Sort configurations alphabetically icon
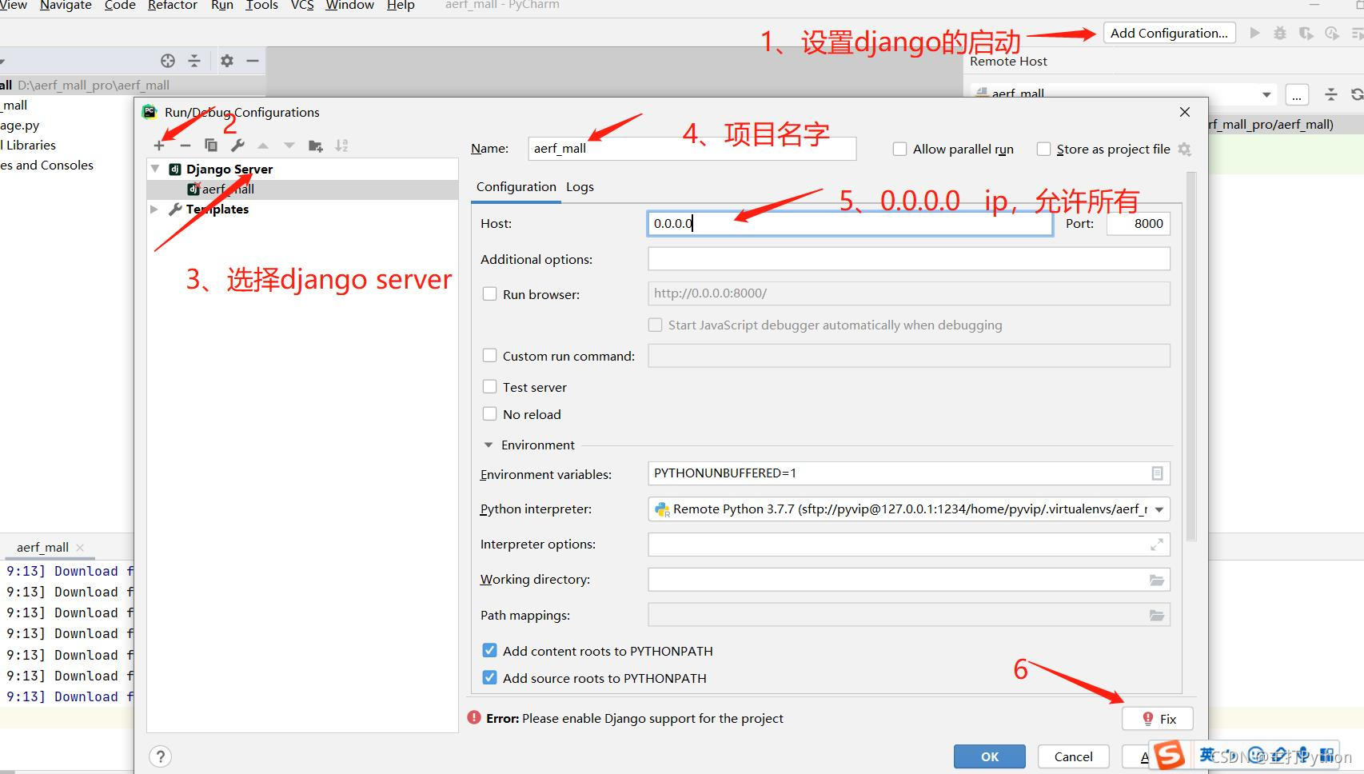 [x=341, y=146]
